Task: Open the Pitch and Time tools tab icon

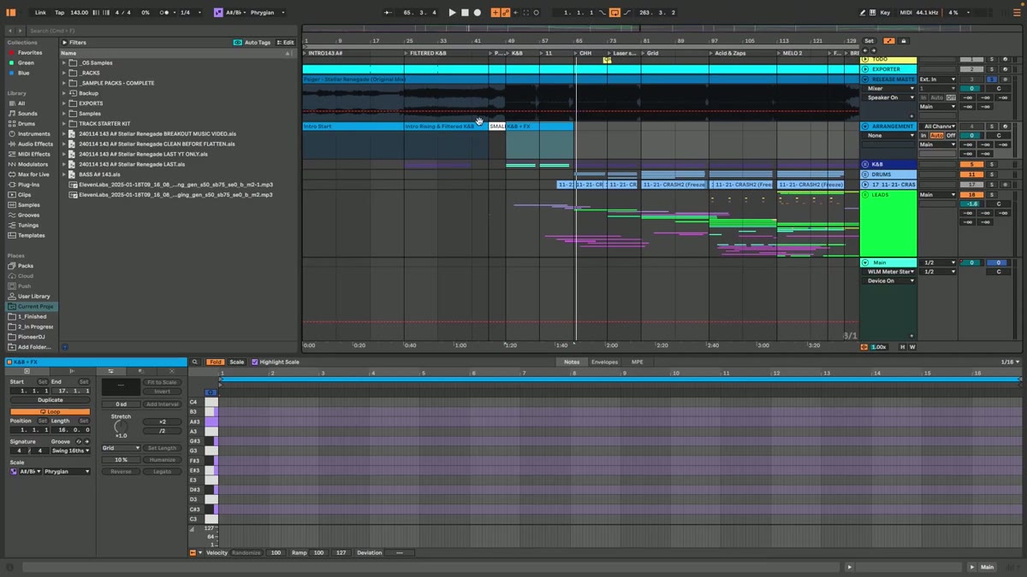Action: (110, 371)
